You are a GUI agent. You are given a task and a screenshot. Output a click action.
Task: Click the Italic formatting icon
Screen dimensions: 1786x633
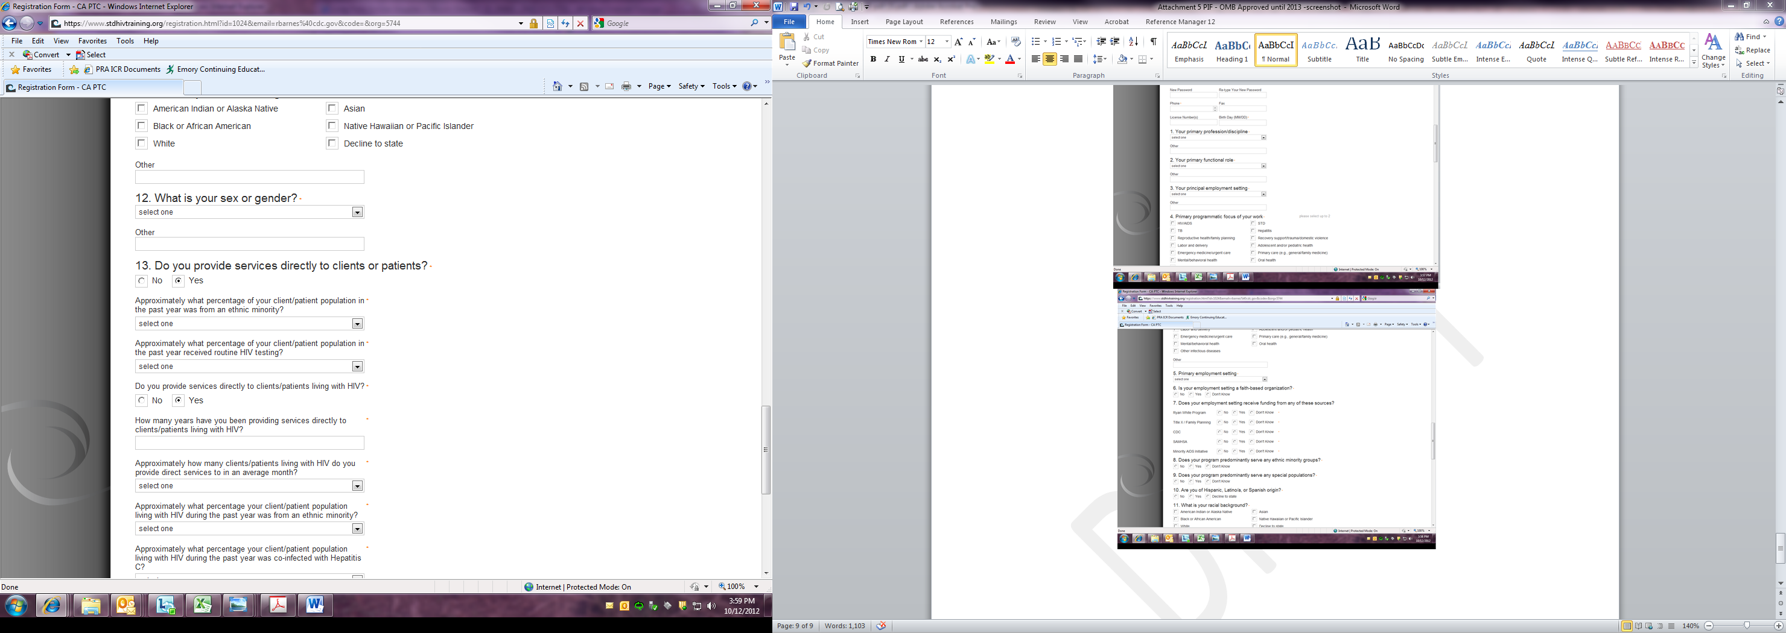click(887, 60)
